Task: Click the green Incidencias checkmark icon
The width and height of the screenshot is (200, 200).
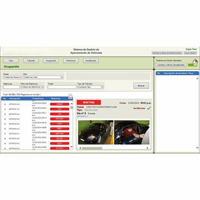Action: point(149,108)
